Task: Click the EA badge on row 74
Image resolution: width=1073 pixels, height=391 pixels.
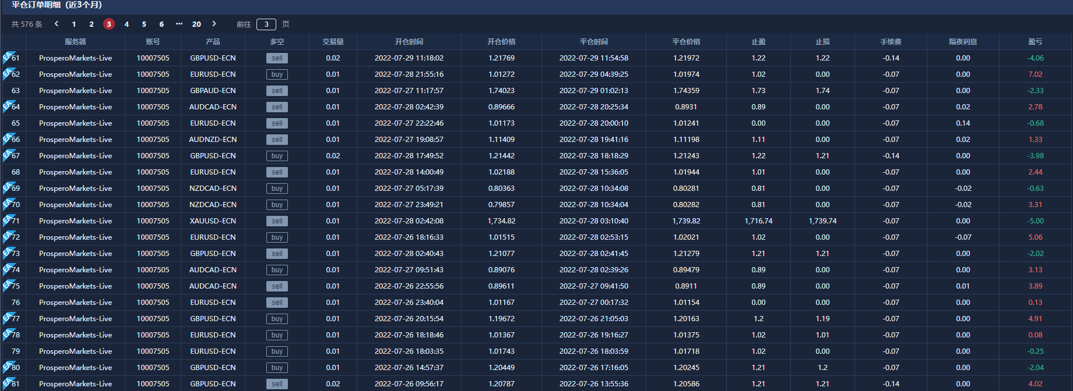Action: click(x=8, y=268)
